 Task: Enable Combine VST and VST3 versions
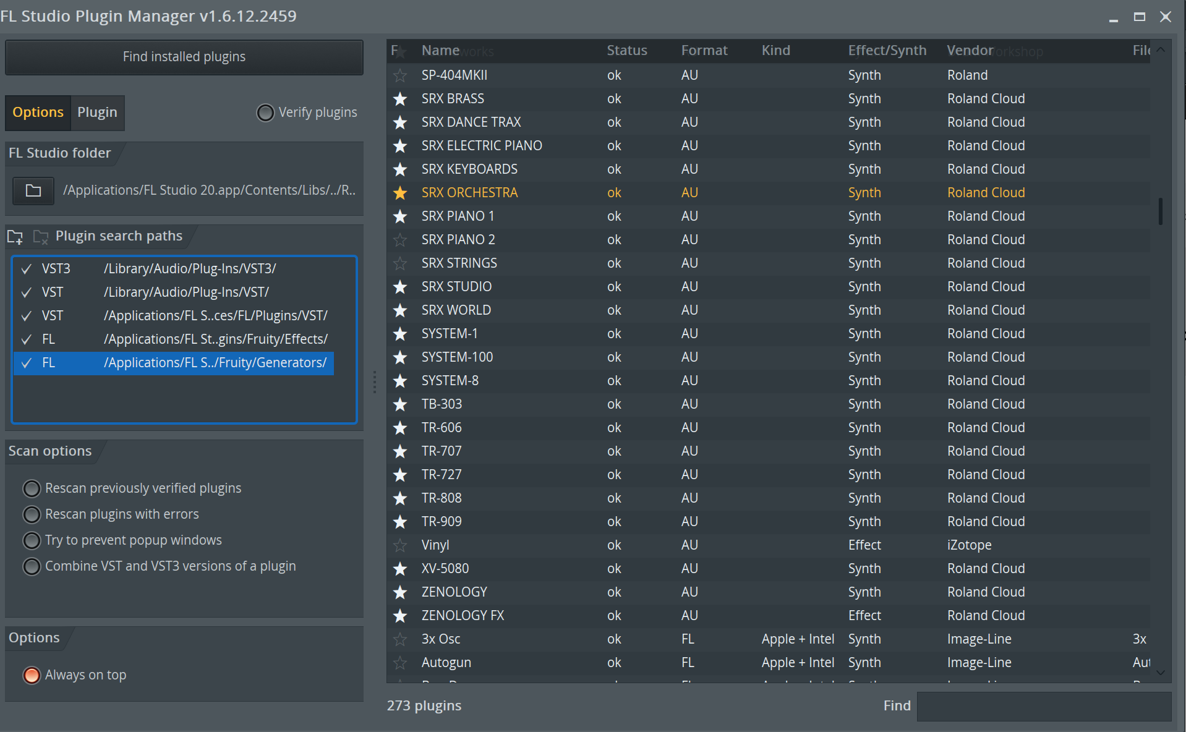[x=32, y=566]
